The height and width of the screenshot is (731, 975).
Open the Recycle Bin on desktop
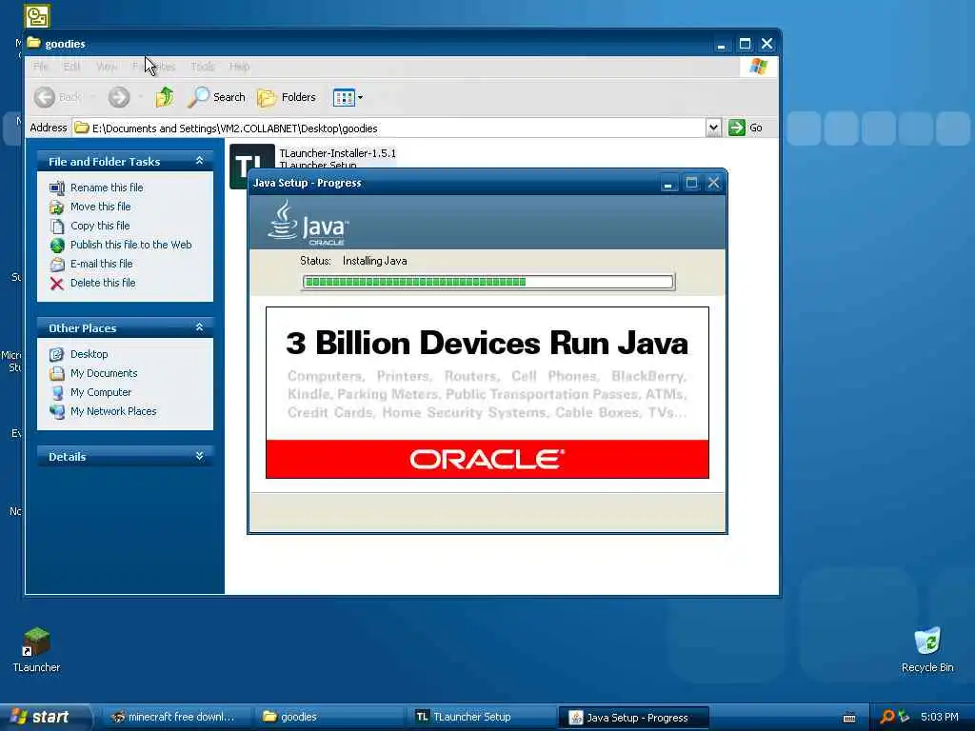[927, 650]
